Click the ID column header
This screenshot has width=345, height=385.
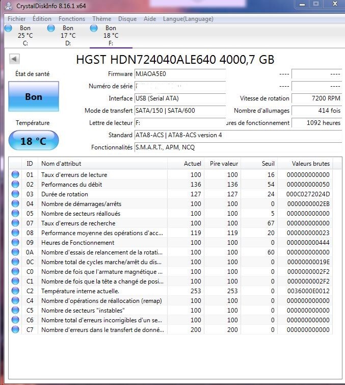(x=30, y=164)
